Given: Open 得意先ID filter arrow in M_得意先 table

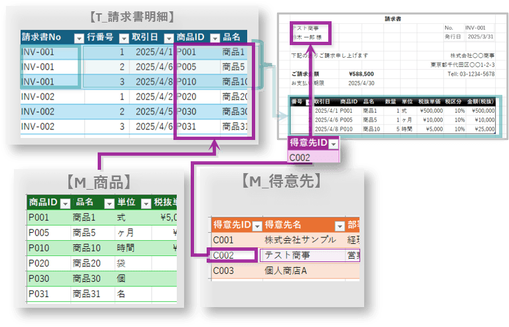Looking at the screenshot, I should tap(257, 226).
